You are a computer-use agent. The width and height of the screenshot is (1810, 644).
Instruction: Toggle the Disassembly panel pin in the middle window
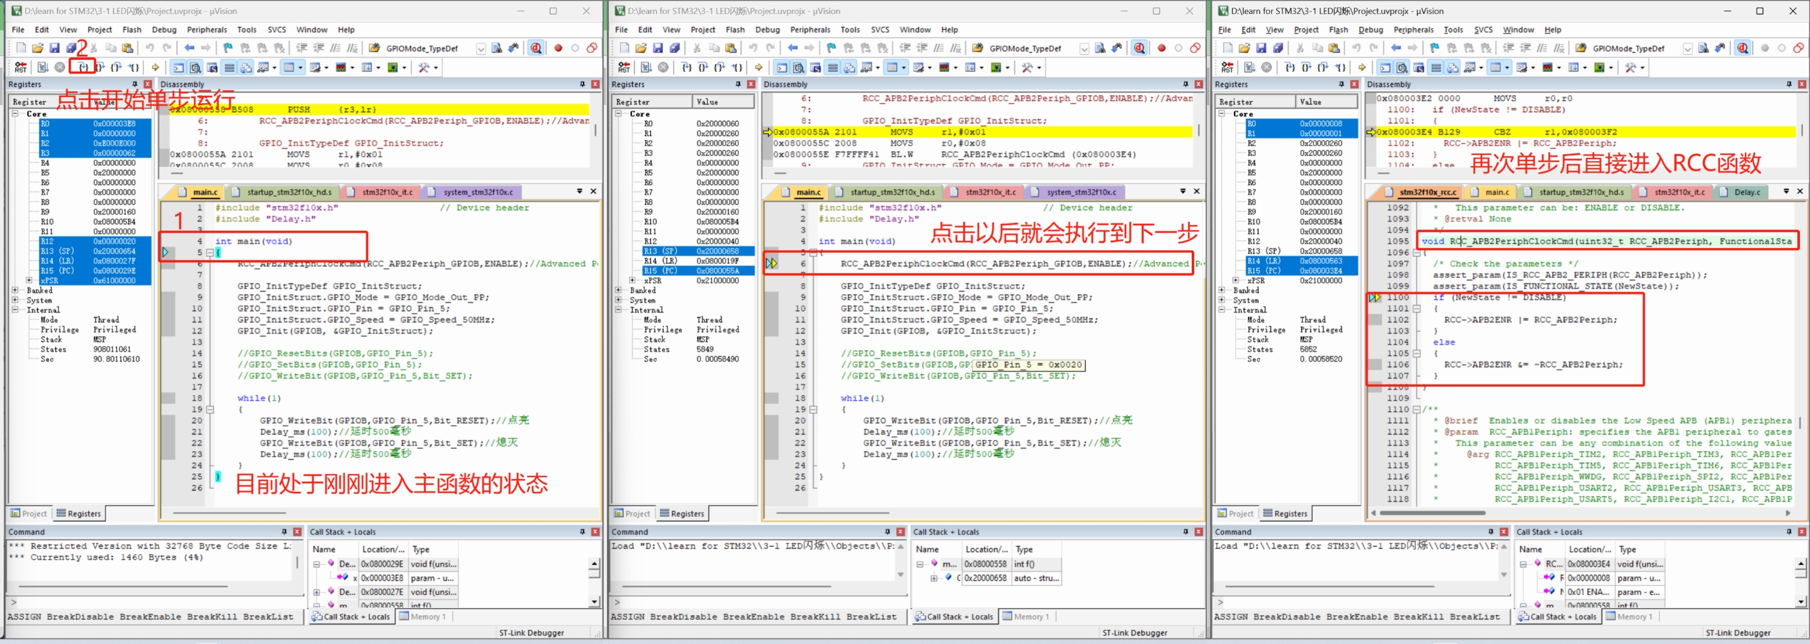click(x=1185, y=84)
